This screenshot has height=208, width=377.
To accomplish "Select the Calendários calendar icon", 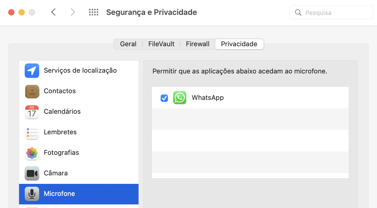I will coord(32,112).
